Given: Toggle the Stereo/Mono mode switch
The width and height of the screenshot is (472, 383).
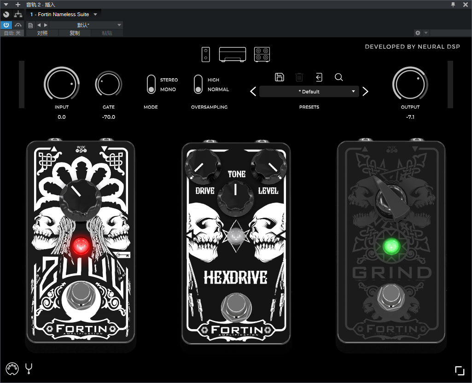Looking at the screenshot, I should coord(151,84).
